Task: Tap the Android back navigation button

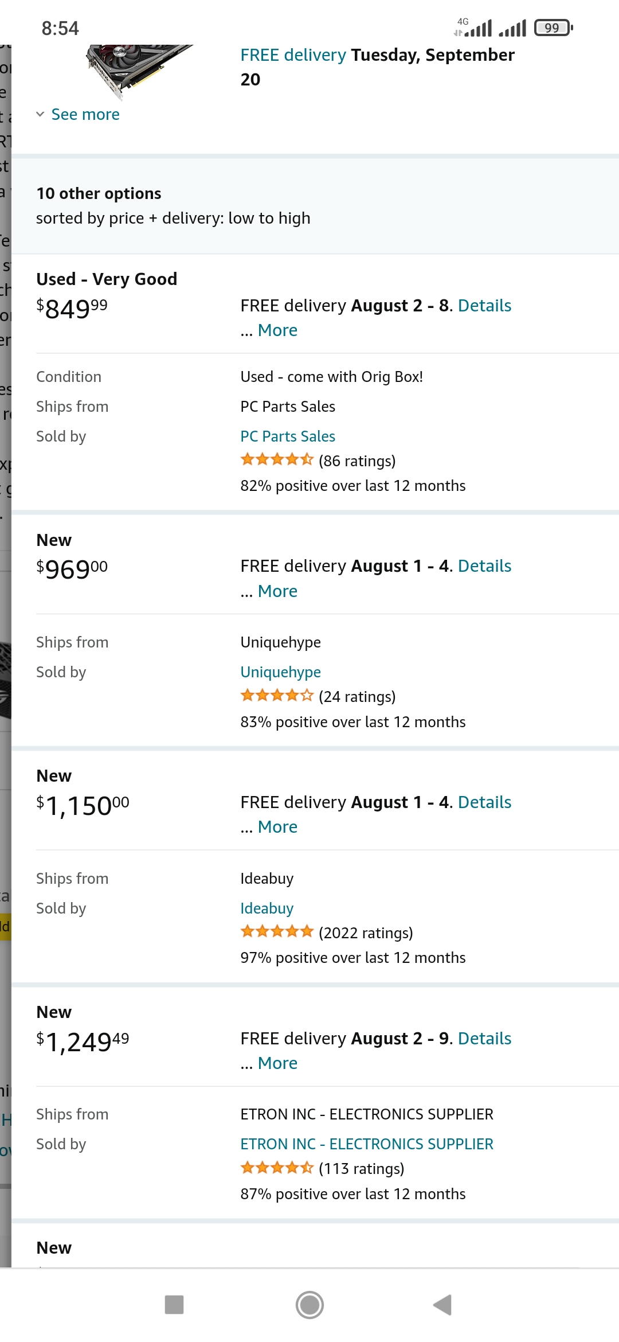Action: (x=442, y=1305)
